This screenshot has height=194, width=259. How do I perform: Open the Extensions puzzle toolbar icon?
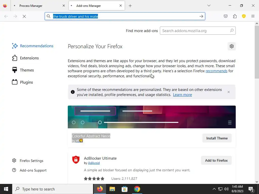tap(235, 16)
